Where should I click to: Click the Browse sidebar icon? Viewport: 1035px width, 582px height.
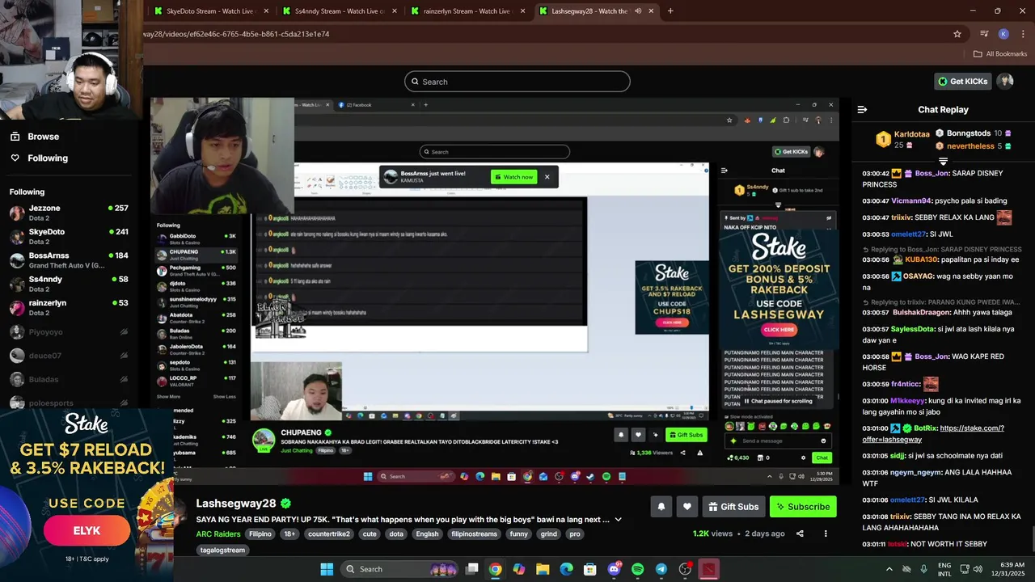click(x=15, y=137)
